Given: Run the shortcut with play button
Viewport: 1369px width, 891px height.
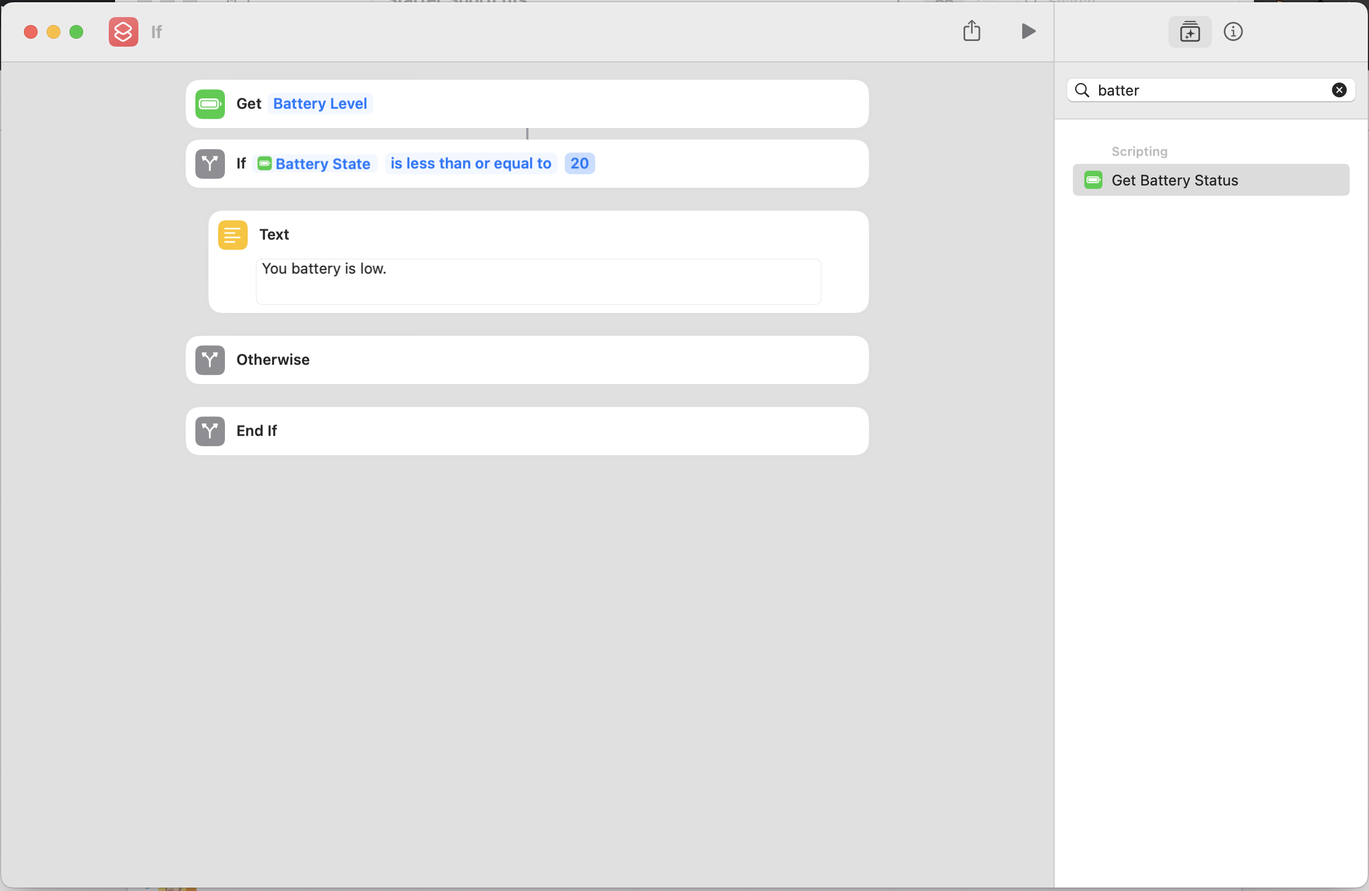Looking at the screenshot, I should tap(1028, 31).
